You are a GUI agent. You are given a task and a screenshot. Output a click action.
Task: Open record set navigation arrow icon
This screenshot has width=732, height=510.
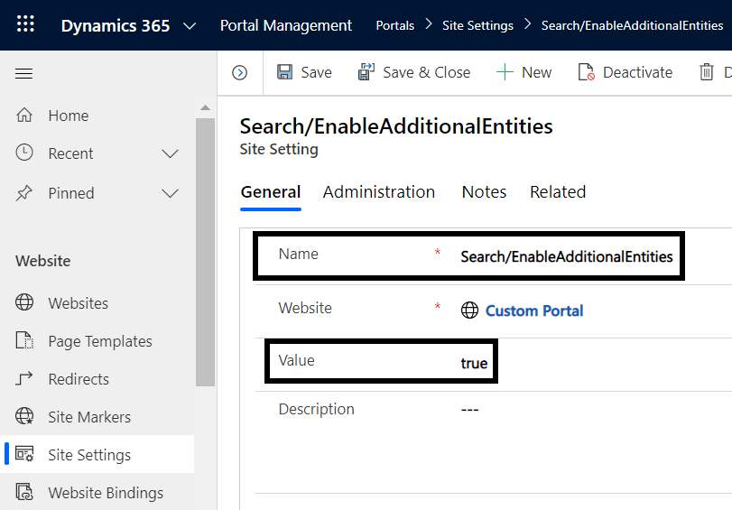[239, 73]
